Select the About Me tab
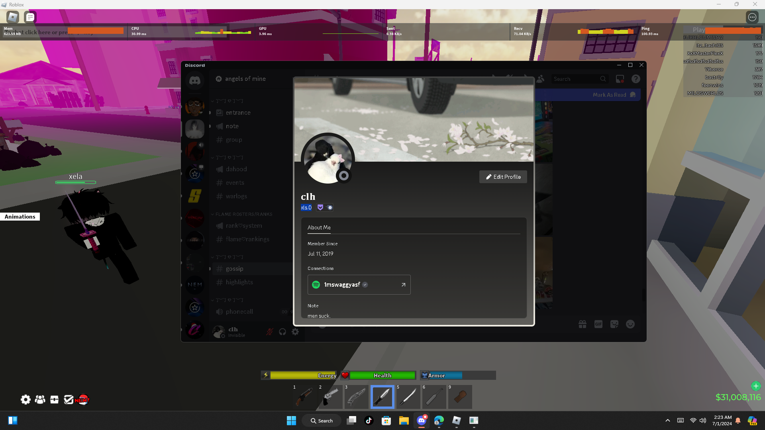The image size is (765, 430). (319, 228)
